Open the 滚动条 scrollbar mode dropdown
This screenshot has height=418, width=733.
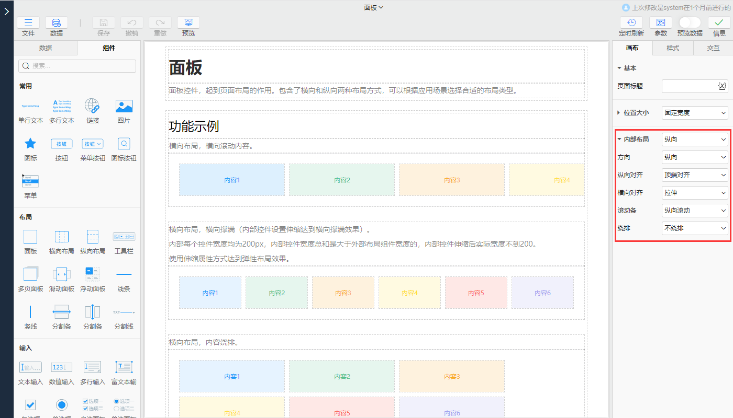click(695, 210)
